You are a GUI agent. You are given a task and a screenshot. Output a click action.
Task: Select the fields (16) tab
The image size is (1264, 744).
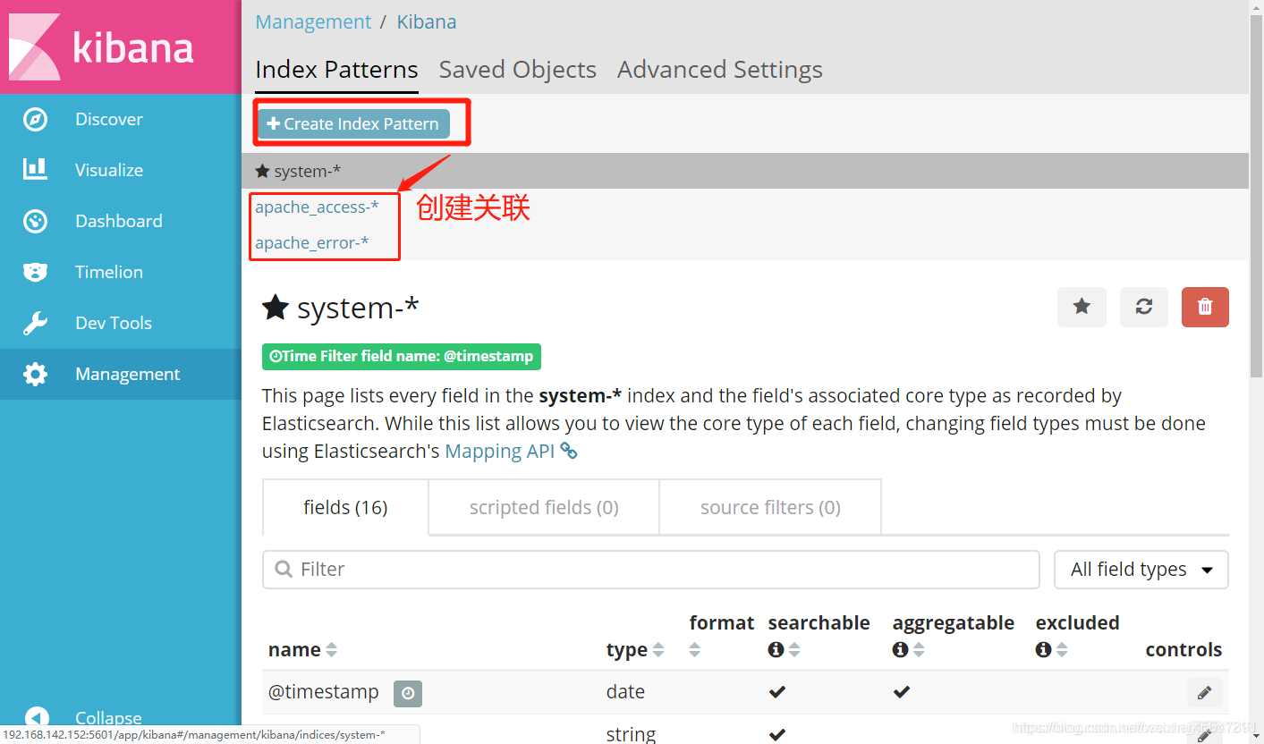(345, 507)
